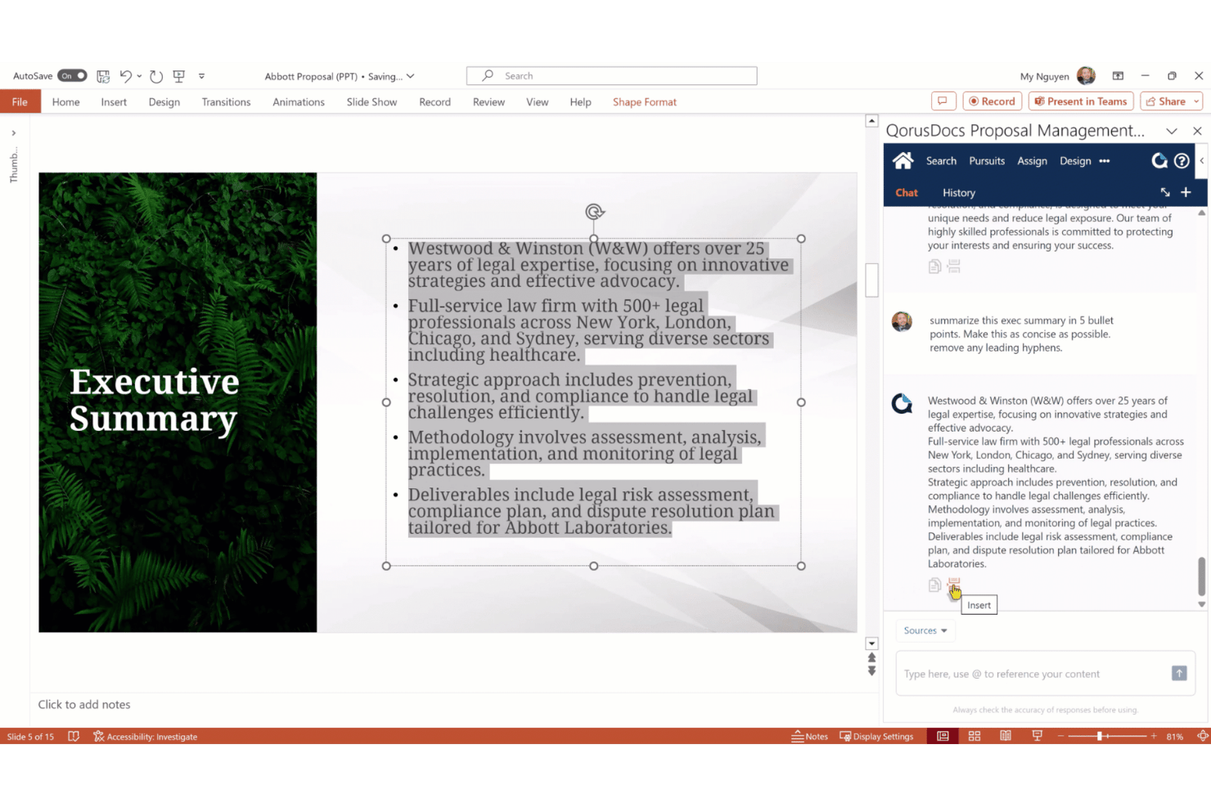Insert the first response into slide icon
The height and width of the screenshot is (807, 1211).
pyautogui.click(x=954, y=267)
